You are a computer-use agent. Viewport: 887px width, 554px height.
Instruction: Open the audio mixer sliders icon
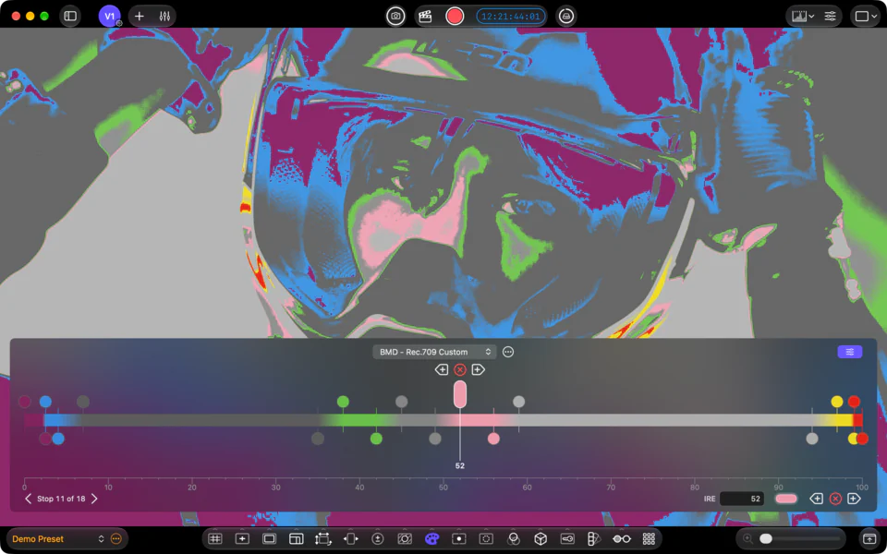click(164, 16)
